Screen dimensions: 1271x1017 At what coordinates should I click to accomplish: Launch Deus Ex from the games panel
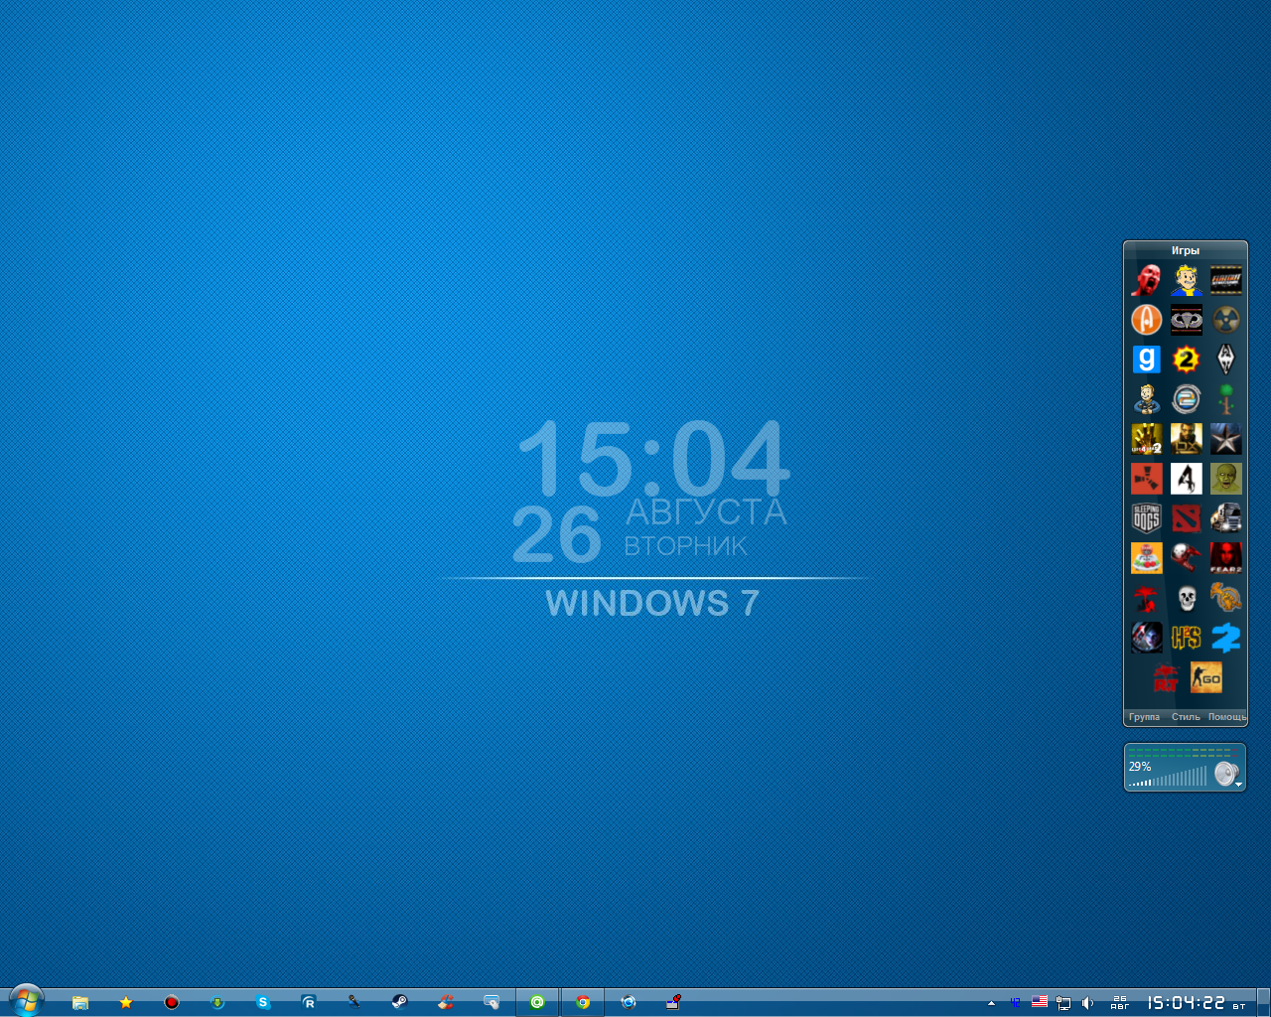click(x=1186, y=439)
